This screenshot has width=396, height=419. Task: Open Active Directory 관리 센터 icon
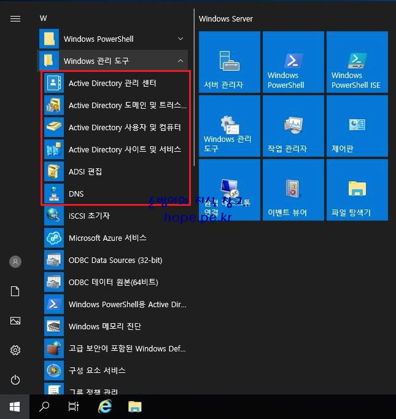pos(54,83)
